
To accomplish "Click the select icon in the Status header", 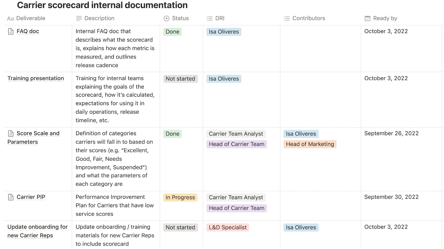I will [x=166, y=18].
